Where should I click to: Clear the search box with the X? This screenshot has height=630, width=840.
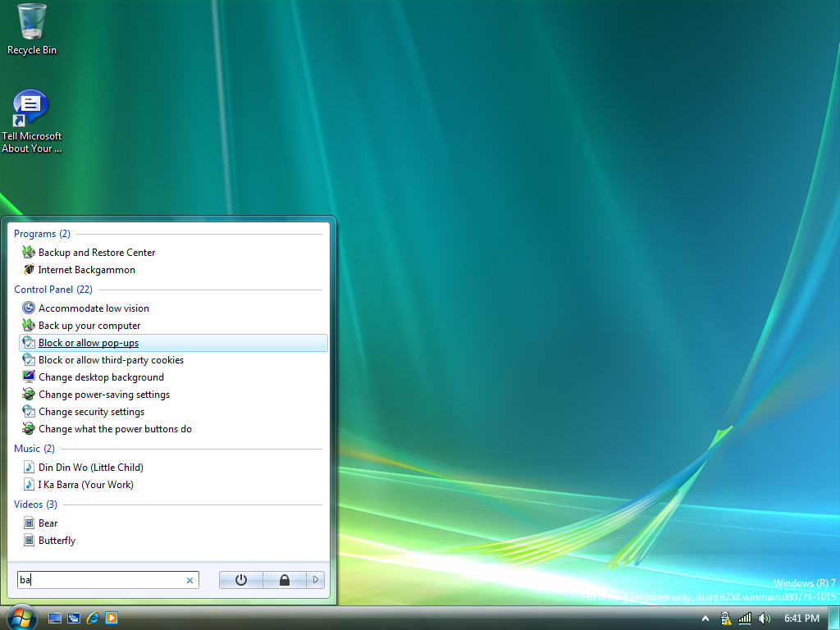pyautogui.click(x=190, y=580)
